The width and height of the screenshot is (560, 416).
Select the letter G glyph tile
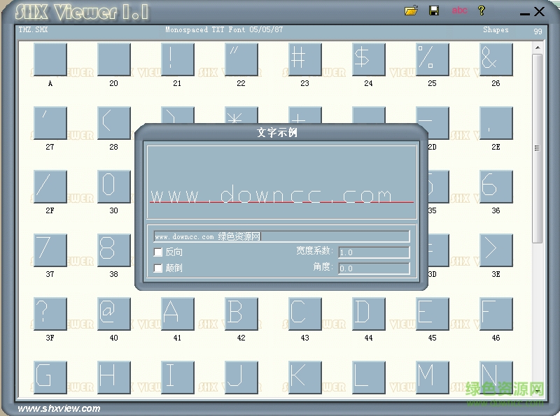pyautogui.click(x=50, y=377)
